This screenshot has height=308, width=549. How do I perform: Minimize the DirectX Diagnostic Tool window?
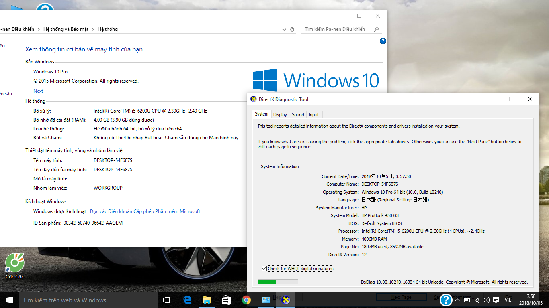[493, 99]
